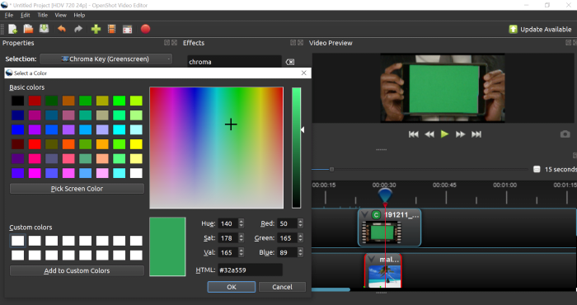This screenshot has height=305, width=577.
Task: Clear the chroma search filter
Action: point(290,62)
